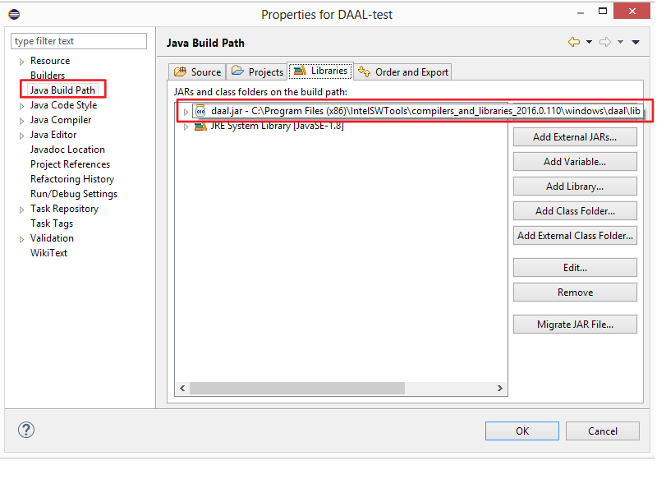Click the Add Library button
Viewport: 666px width, 493px height.
tap(574, 187)
